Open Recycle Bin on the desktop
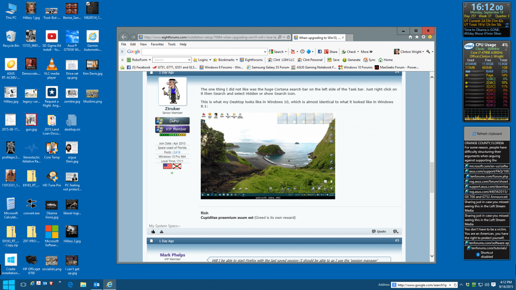 11,39
